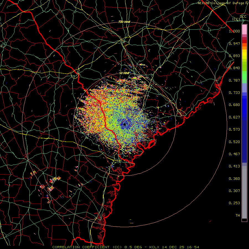Click the 16:54 timestamp

[x=193, y=247]
